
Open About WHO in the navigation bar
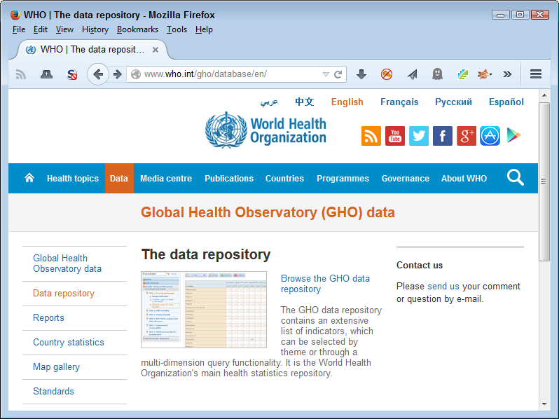point(464,178)
